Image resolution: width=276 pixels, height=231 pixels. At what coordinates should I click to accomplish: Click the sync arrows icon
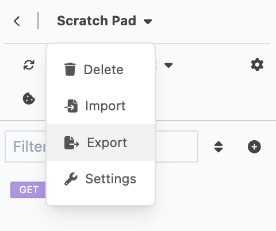click(29, 65)
